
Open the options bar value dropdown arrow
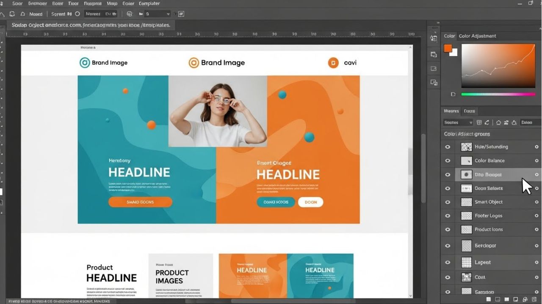pyautogui.click(x=168, y=14)
